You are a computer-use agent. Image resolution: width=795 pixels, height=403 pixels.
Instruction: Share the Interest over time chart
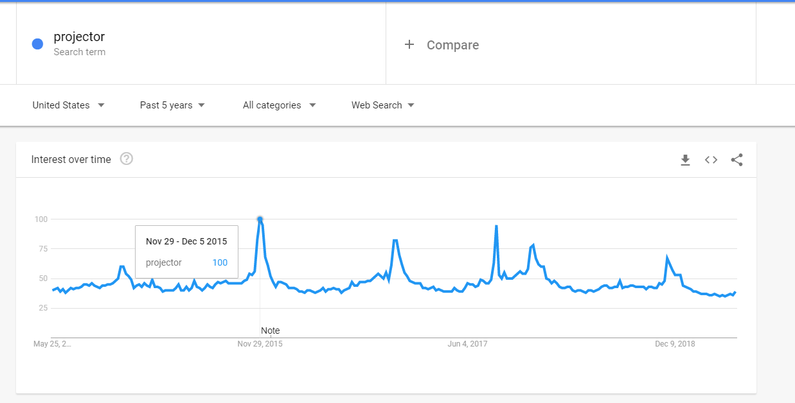coord(737,160)
